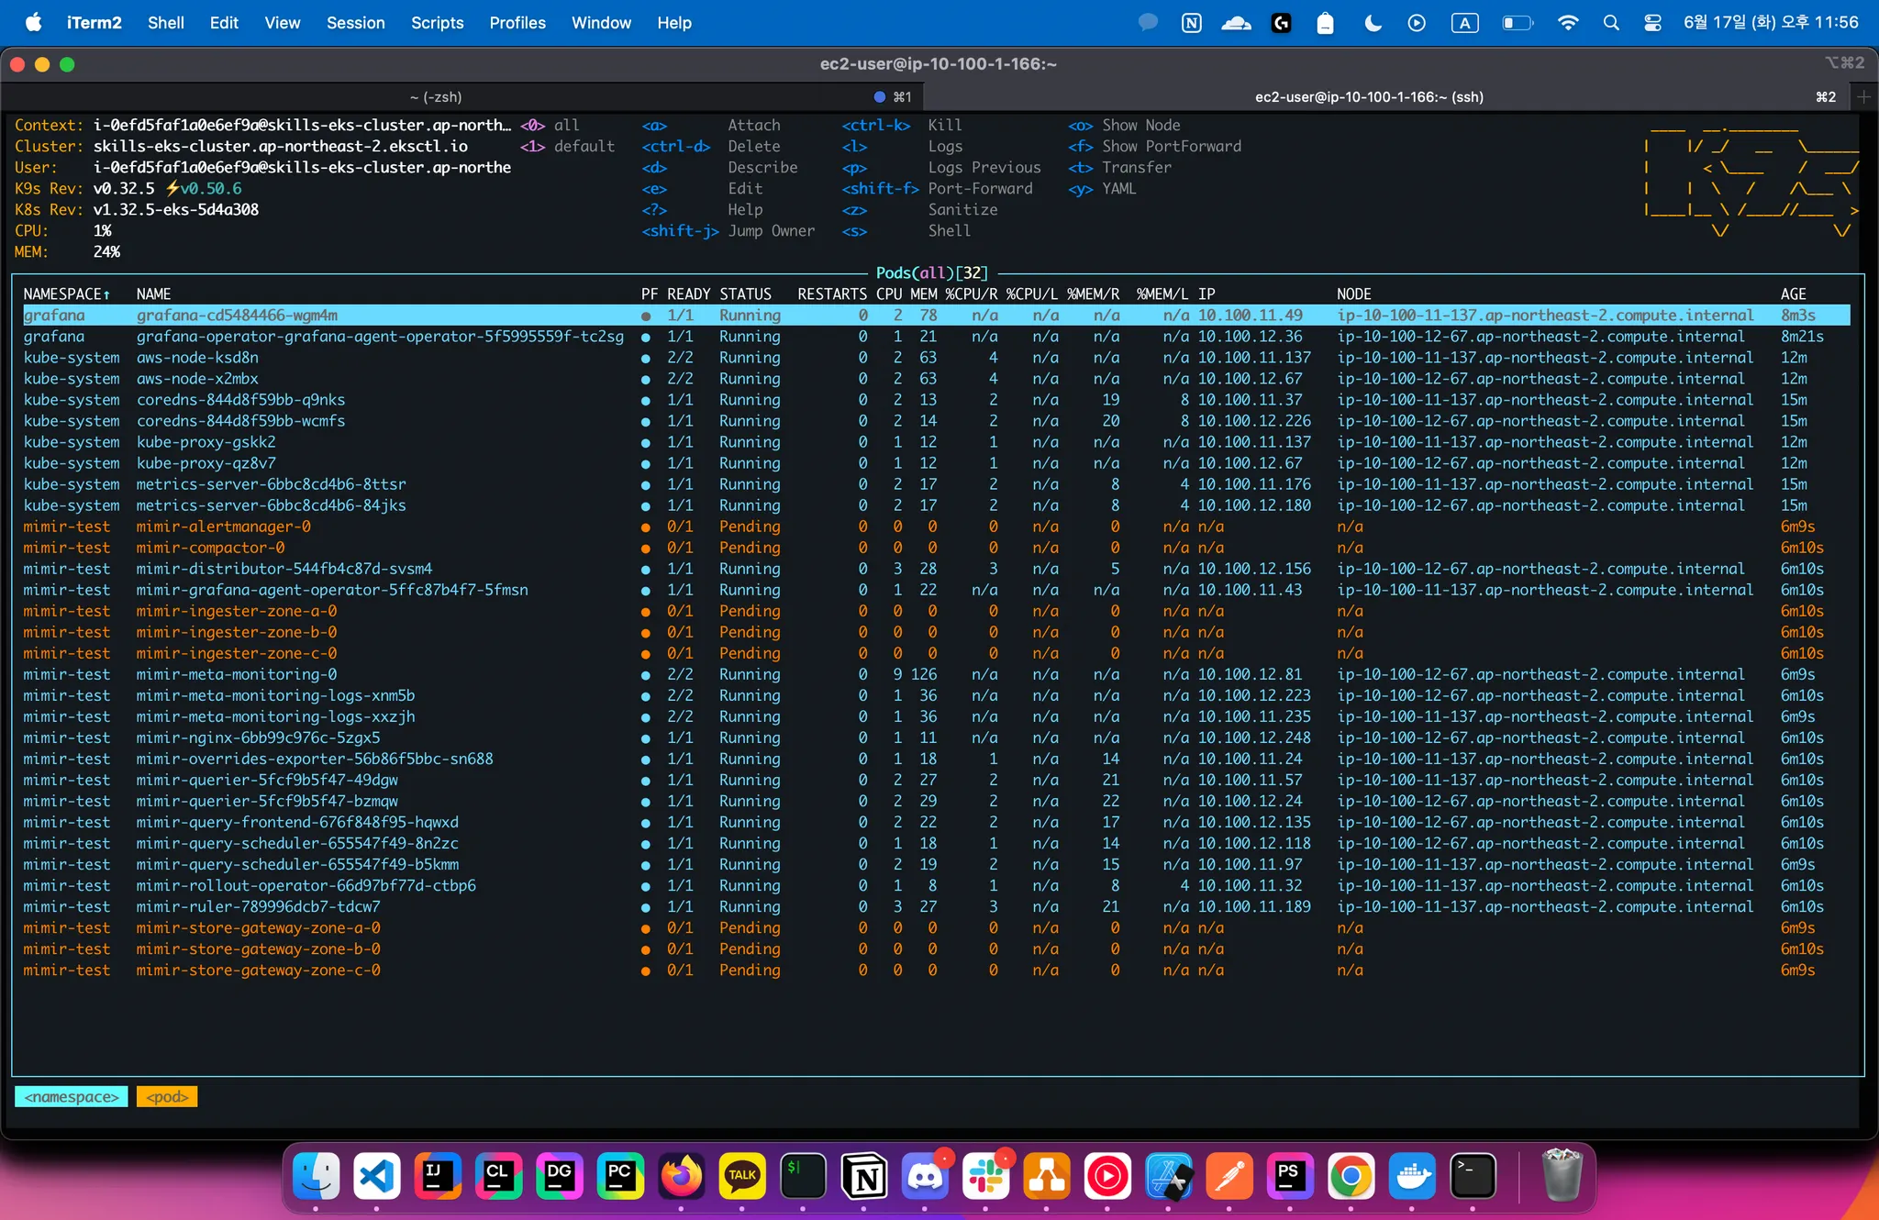Open DataGrip in the dock
The height and width of the screenshot is (1220, 1879).
[560, 1176]
